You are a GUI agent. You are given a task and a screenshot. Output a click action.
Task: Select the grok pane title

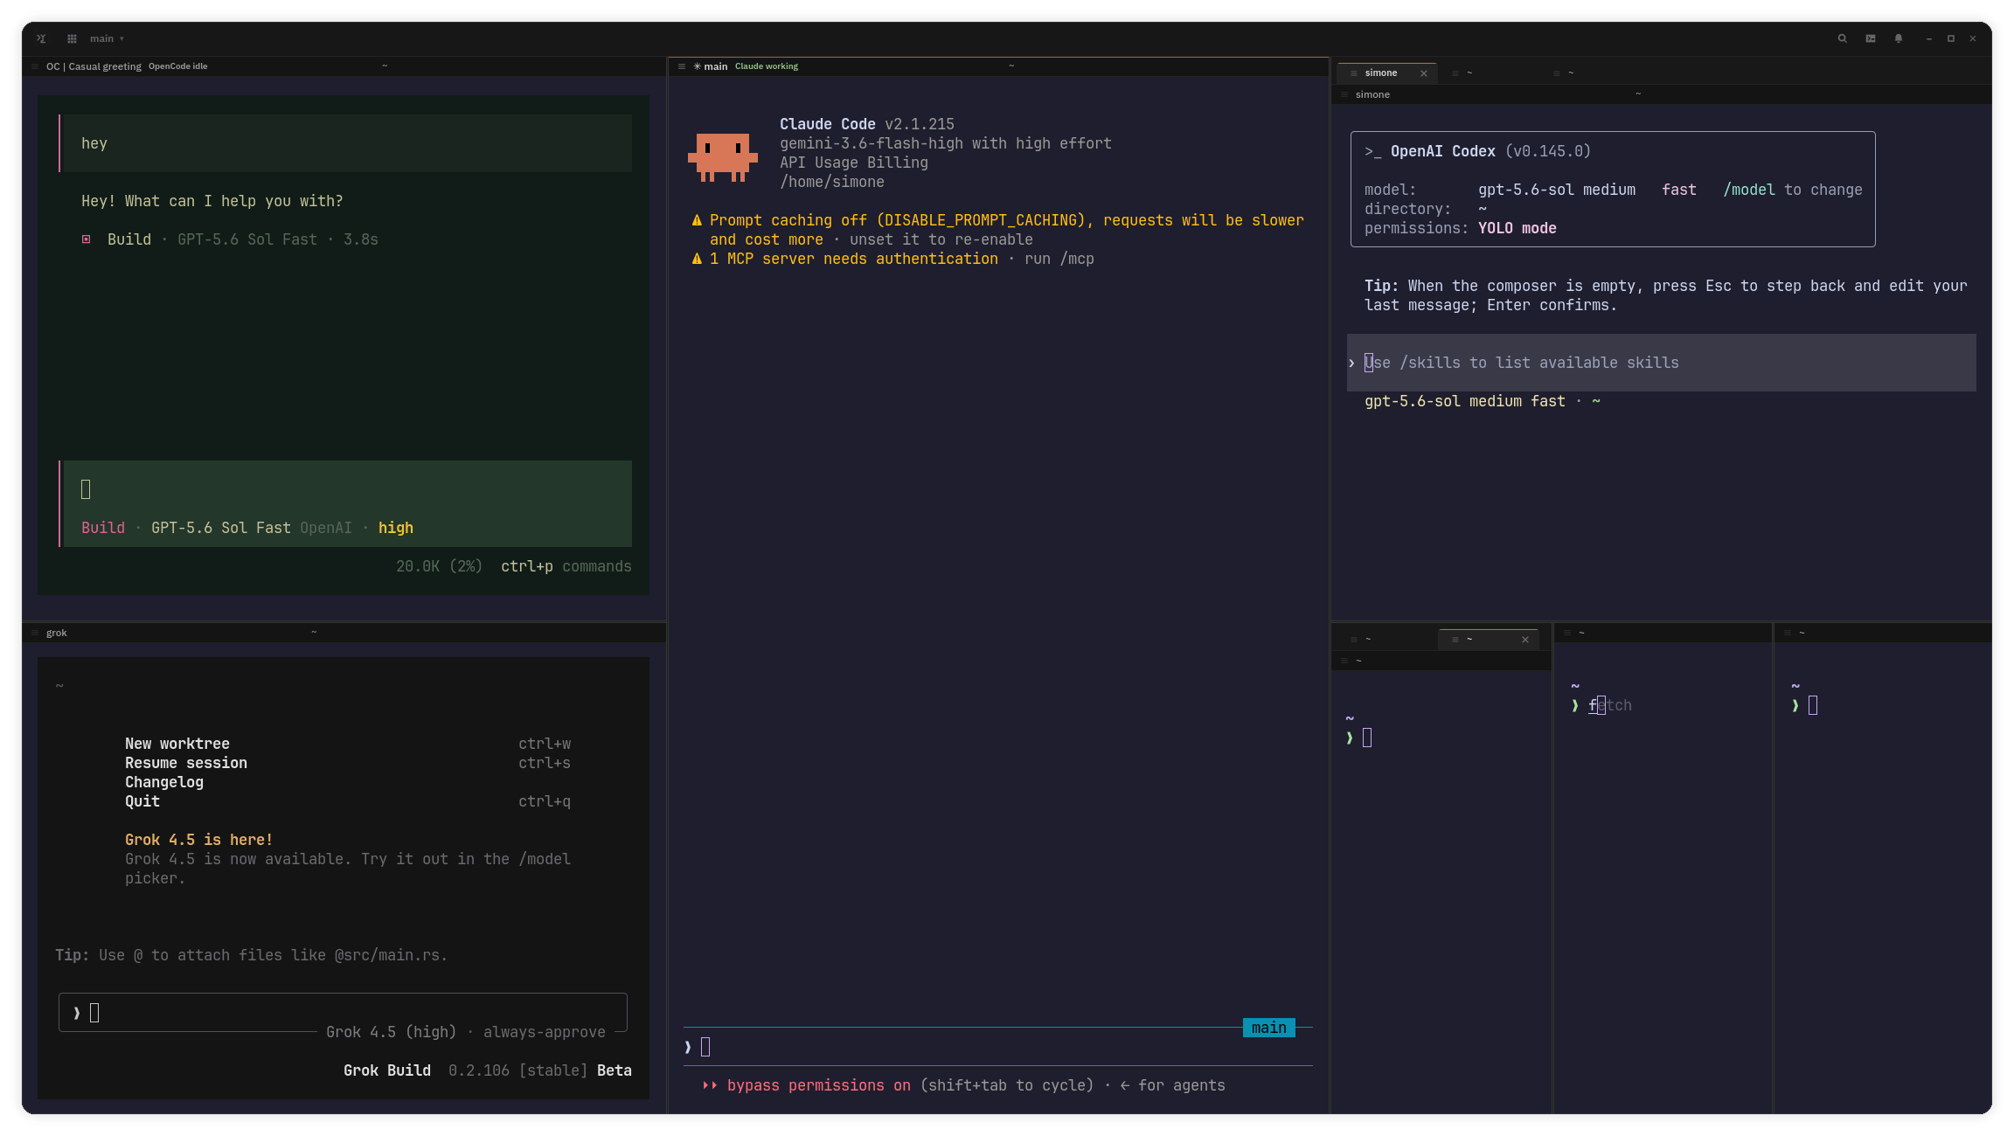(x=57, y=633)
